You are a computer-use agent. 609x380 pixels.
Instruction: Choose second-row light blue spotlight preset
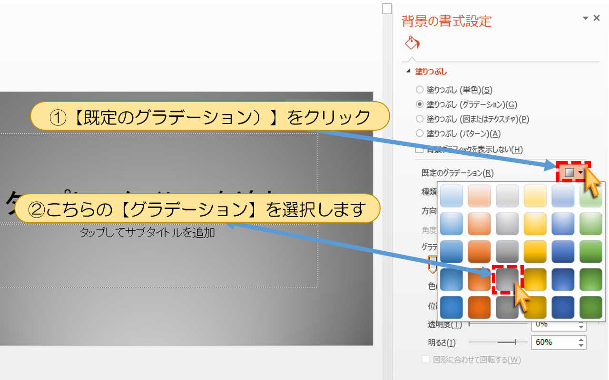coord(452,224)
